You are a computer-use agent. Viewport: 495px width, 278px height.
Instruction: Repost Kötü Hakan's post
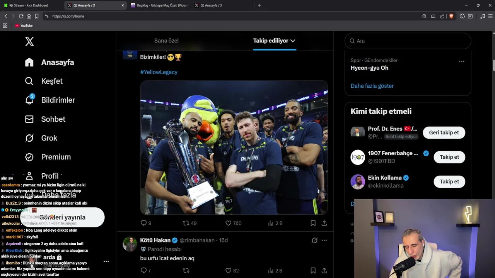186,271
